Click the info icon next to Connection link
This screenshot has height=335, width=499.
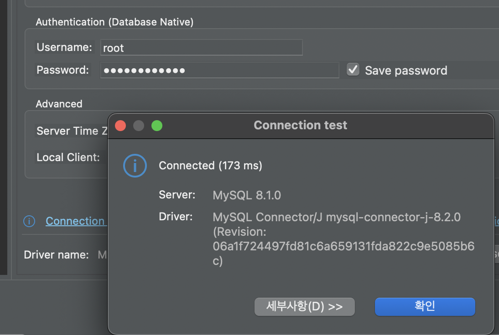(29, 221)
